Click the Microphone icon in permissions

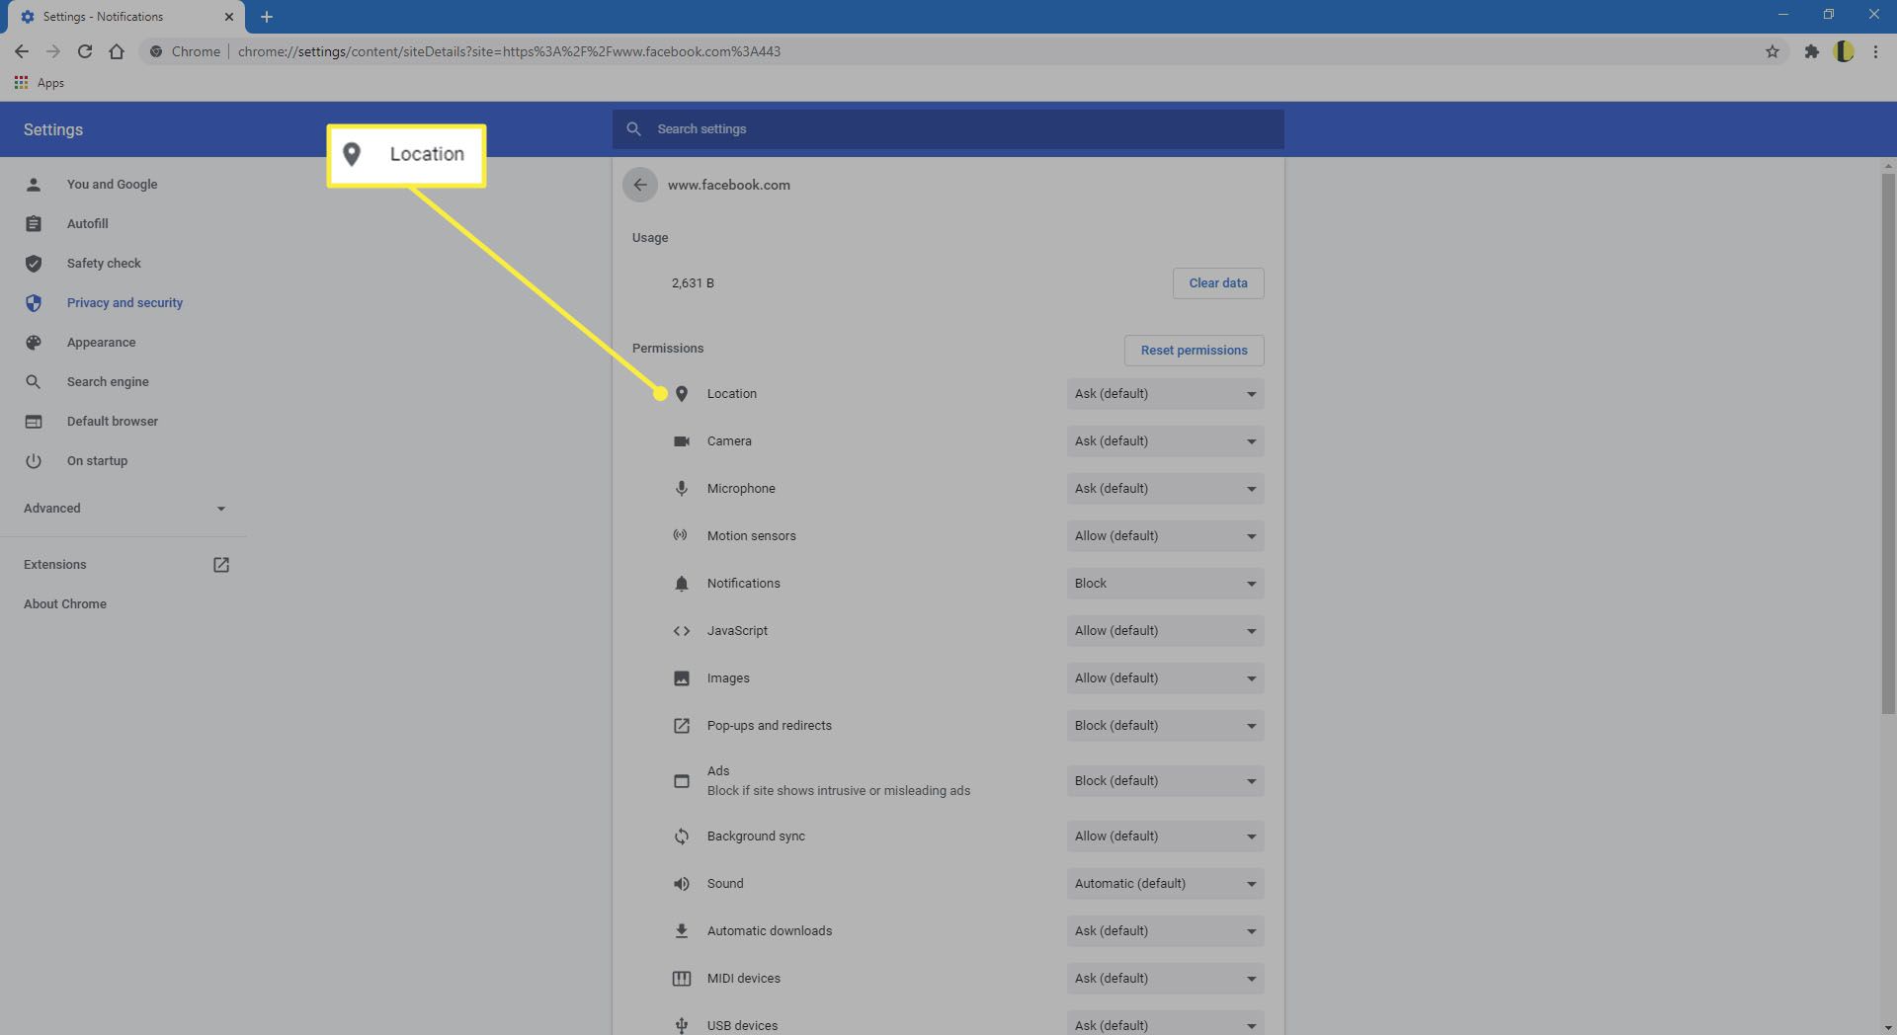[682, 489]
